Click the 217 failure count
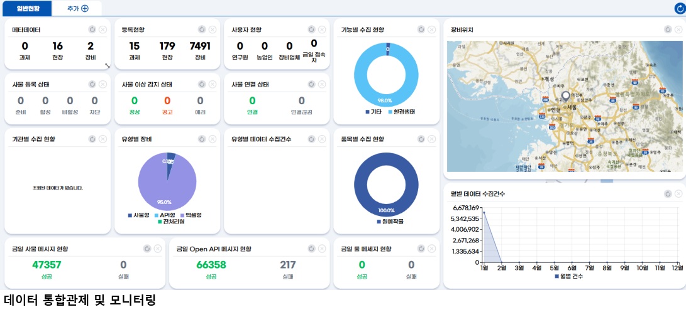The image size is (686, 317). coord(288,265)
